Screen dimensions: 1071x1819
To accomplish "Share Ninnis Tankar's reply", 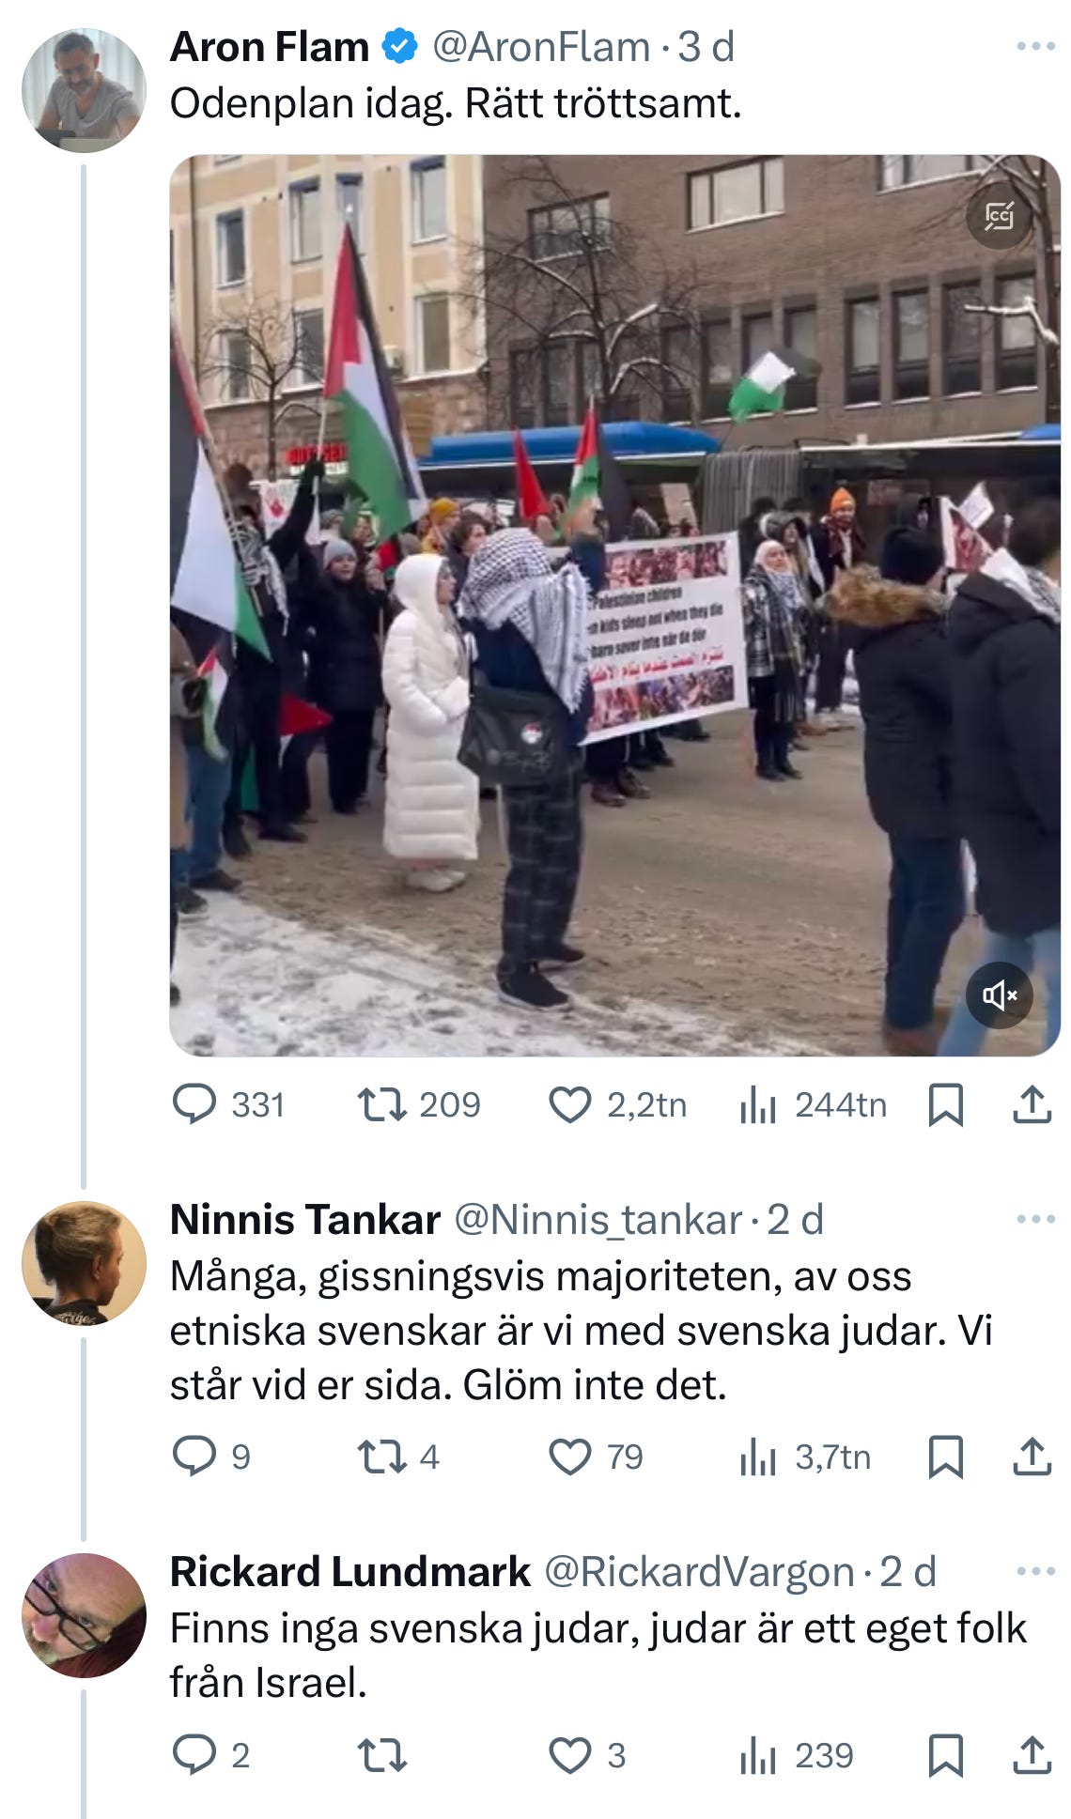I will click(1032, 1457).
